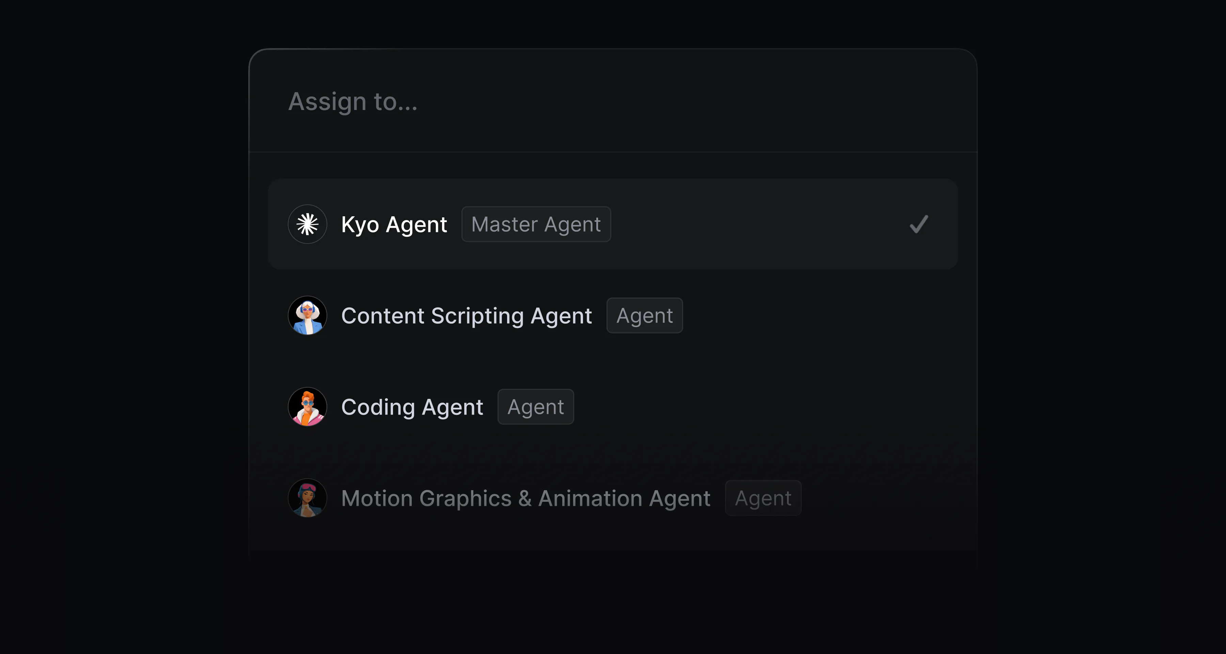Pick Motion Graphics & Animation Agent
The height and width of the screenshot is (654, 1226).
[x=613, y=498]
